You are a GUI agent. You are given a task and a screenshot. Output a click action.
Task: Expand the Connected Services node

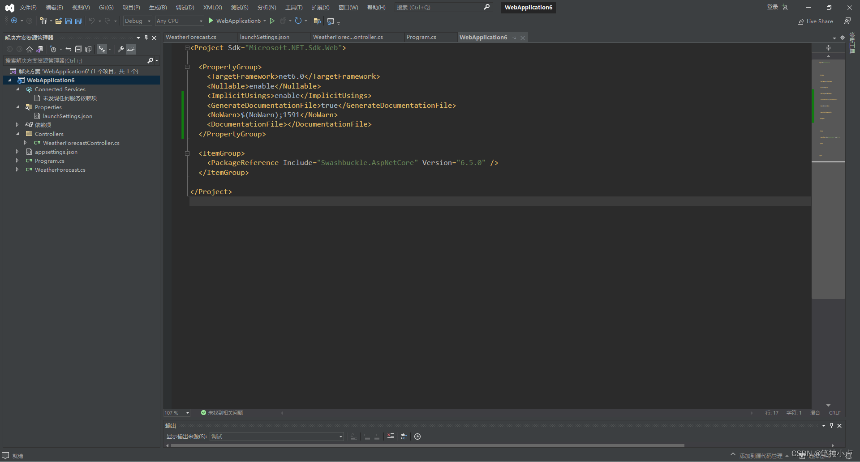point(18,89)
